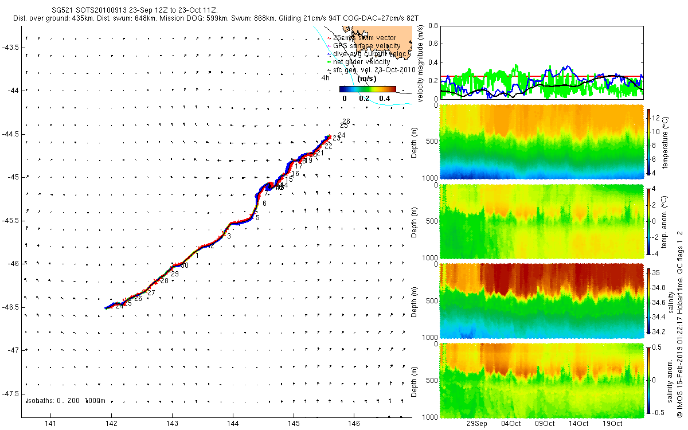Click the map legend's velocity colorbar
The image size is (688, 430).
point(368,89)
